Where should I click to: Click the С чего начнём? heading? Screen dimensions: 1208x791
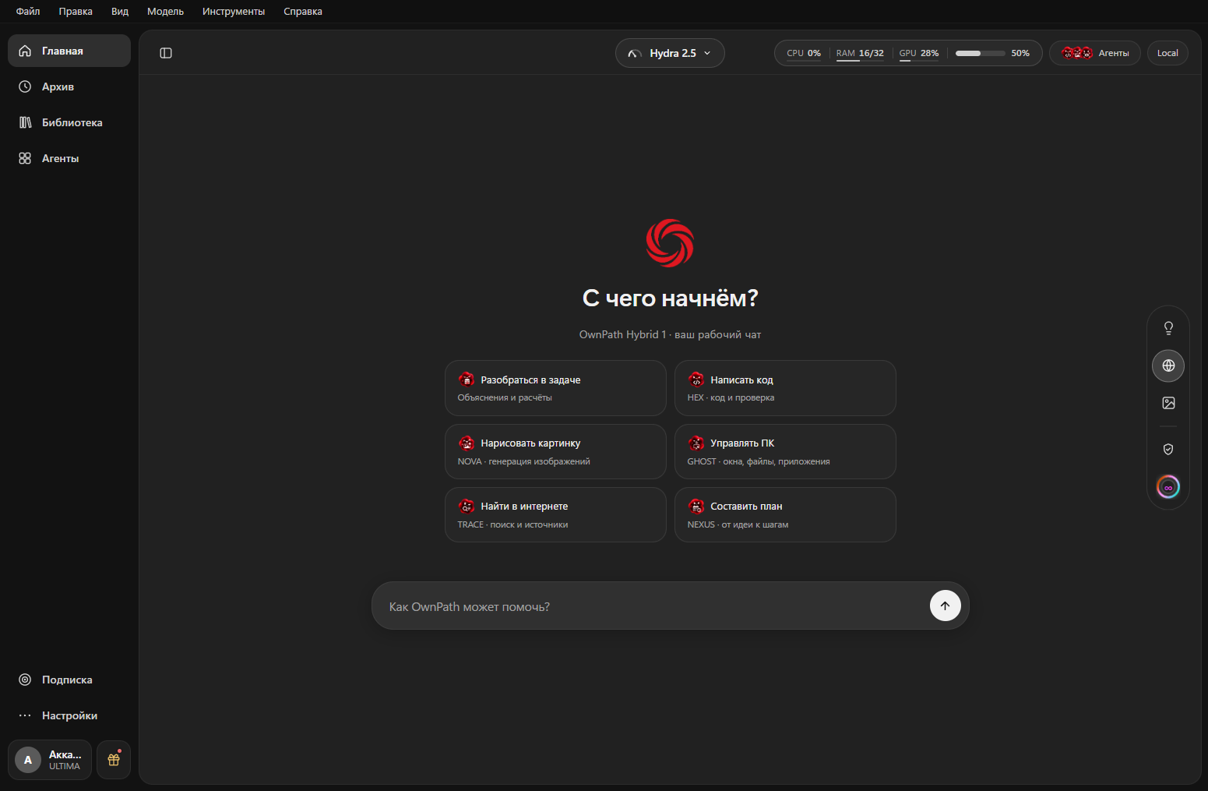(x=670, y=298)
